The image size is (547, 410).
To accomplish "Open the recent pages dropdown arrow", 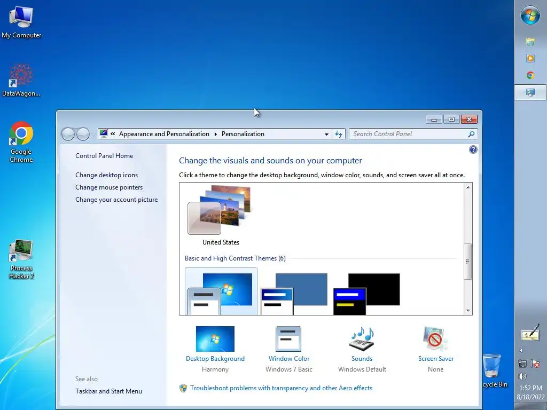I will [93, 134].
